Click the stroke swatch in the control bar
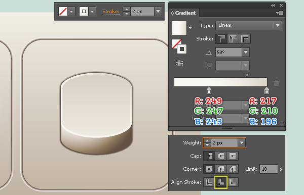The image size is (304, 195). [84, 12]
